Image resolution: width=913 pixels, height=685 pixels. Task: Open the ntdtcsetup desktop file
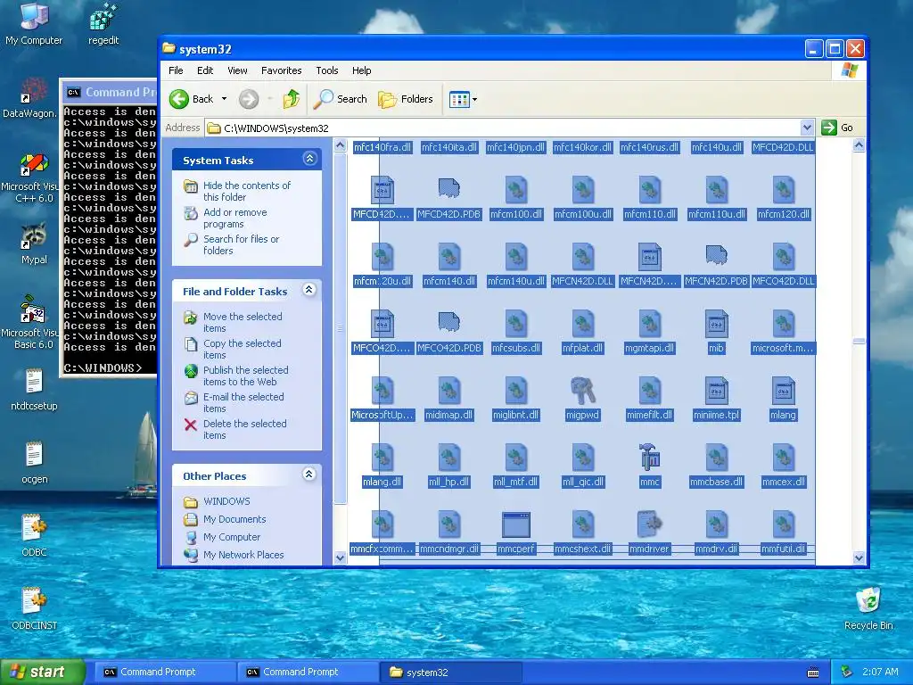point(34,389)
